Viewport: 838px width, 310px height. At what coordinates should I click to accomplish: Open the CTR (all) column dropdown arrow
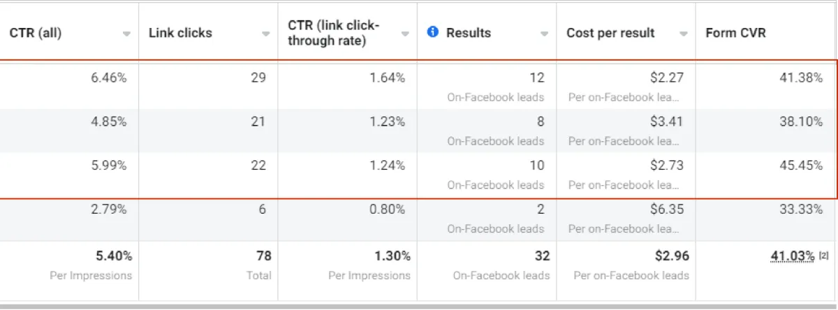point(126,34)
